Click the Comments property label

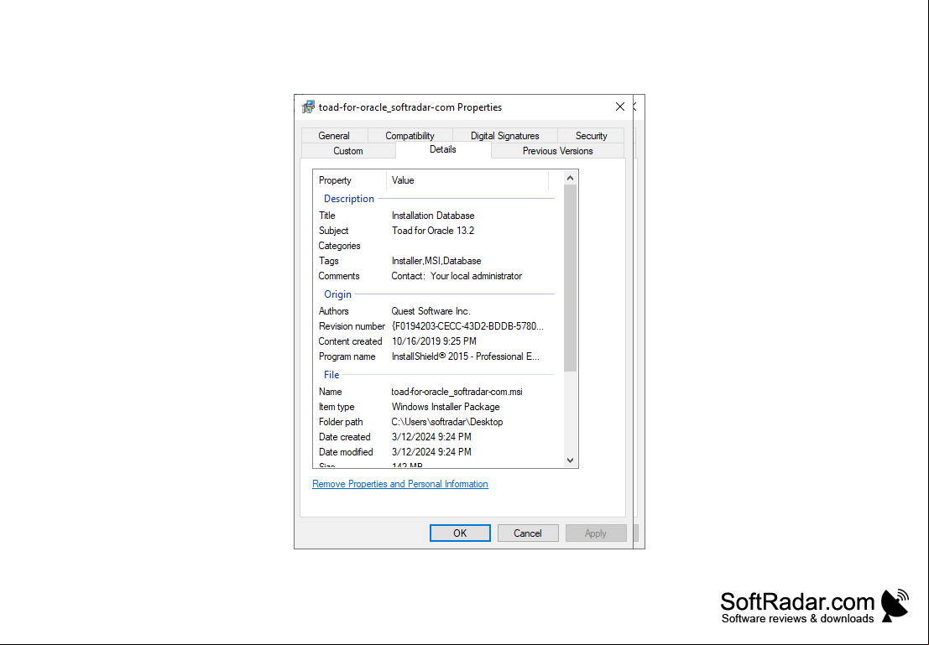tap(339, 276)
